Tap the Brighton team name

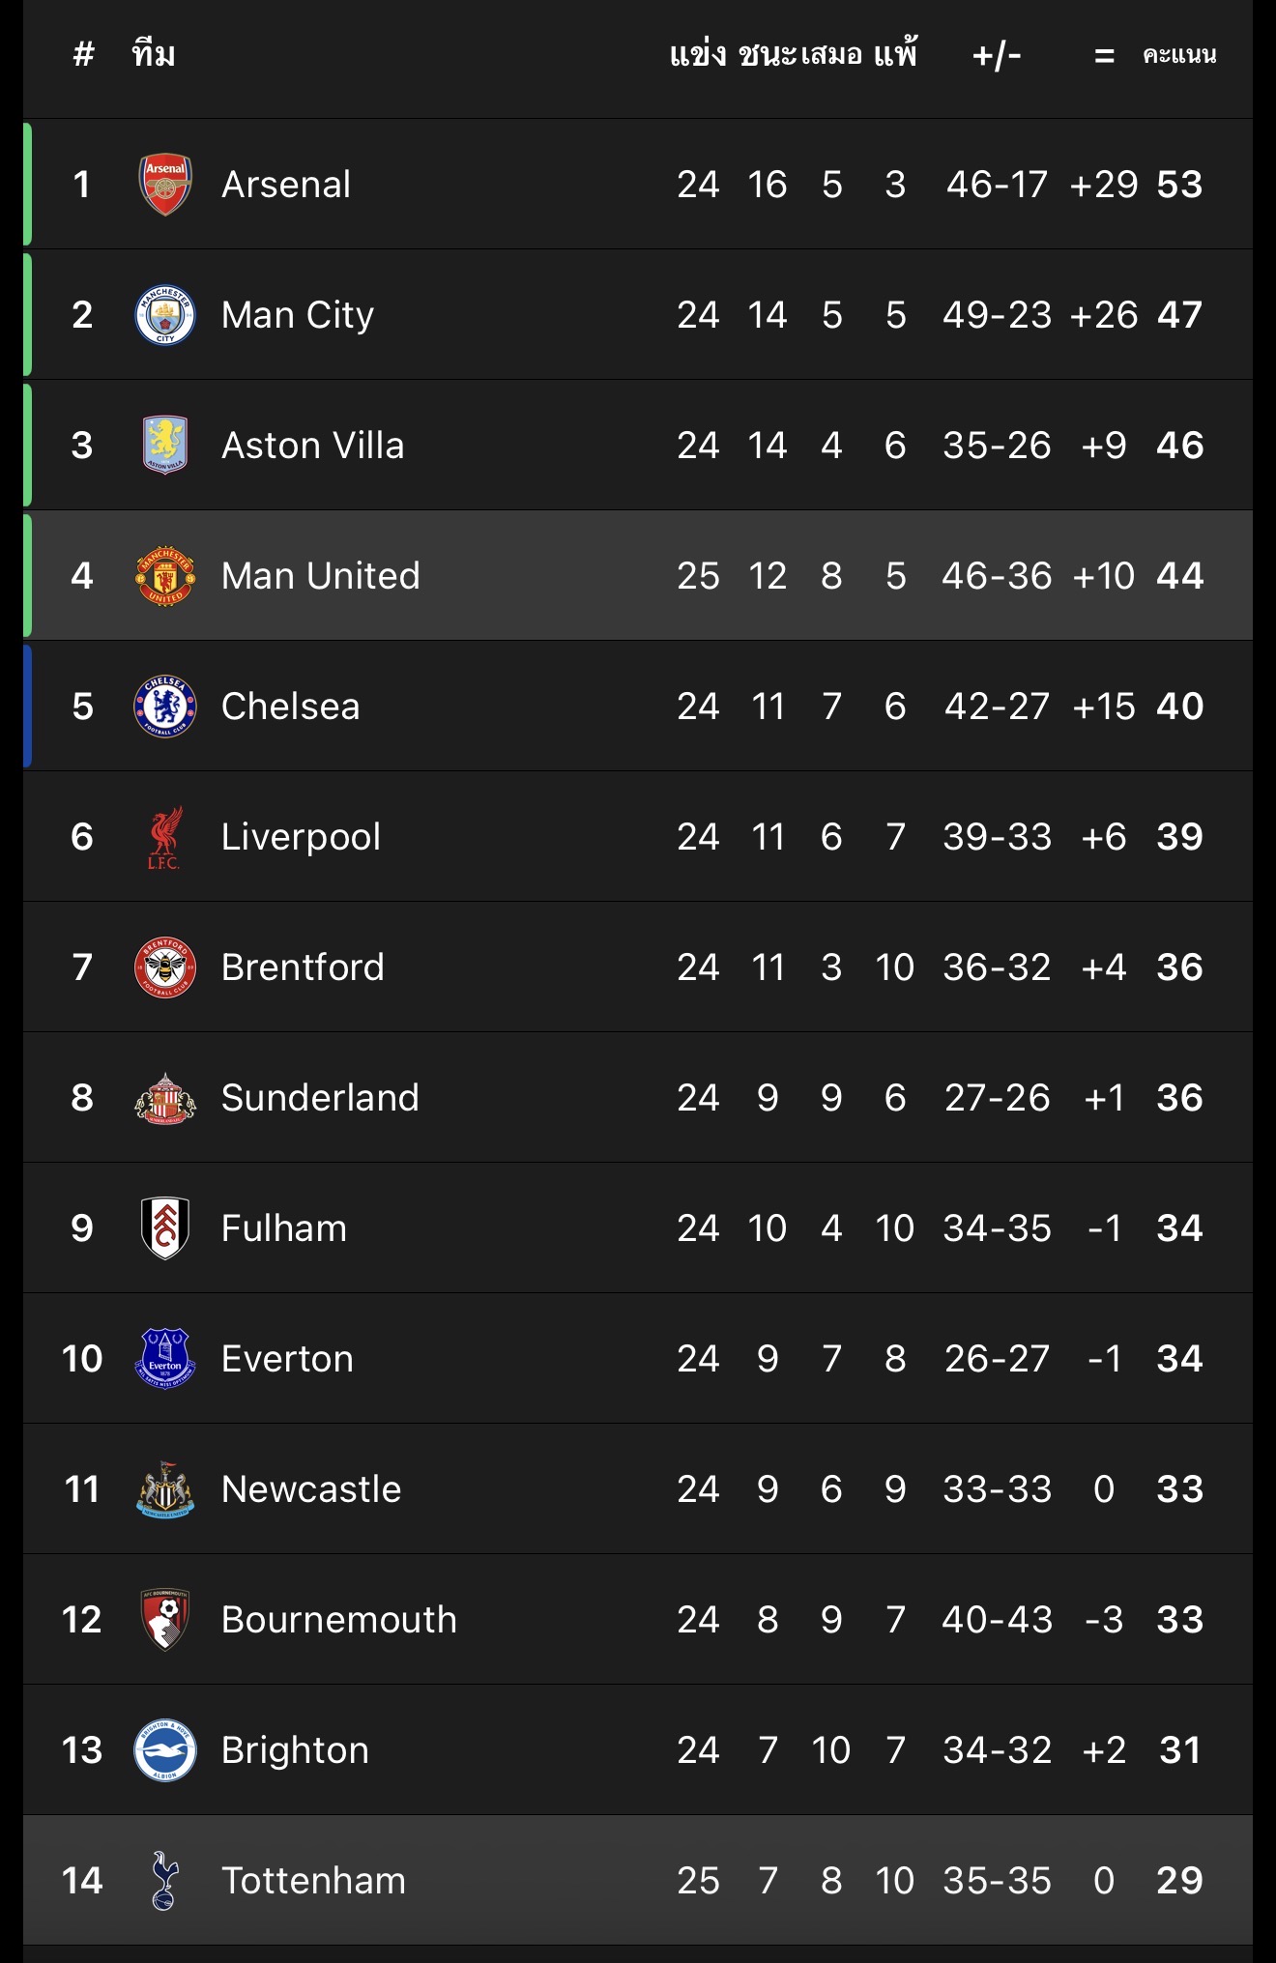coord(295,1750)
